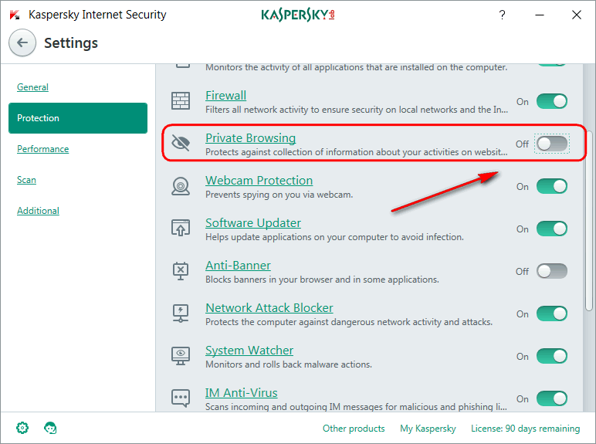Click the Network Attack Blocker lightning icon

(x=181, y=314)
